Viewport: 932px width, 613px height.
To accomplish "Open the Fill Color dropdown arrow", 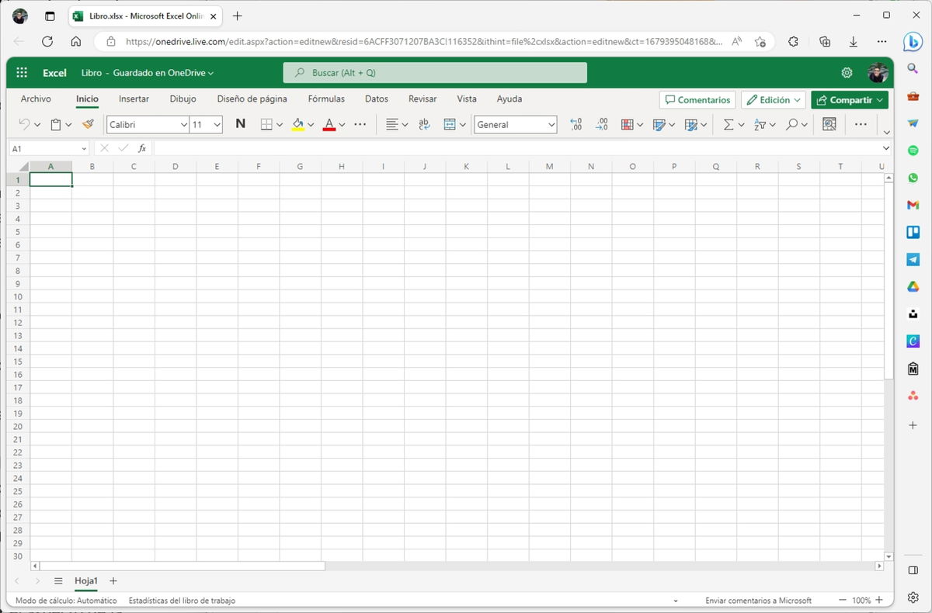I will click(311, 124).
